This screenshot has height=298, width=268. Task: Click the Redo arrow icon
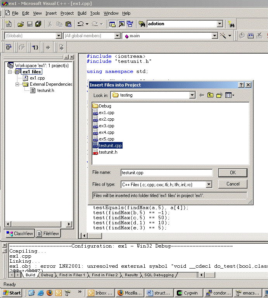point(95,24)
